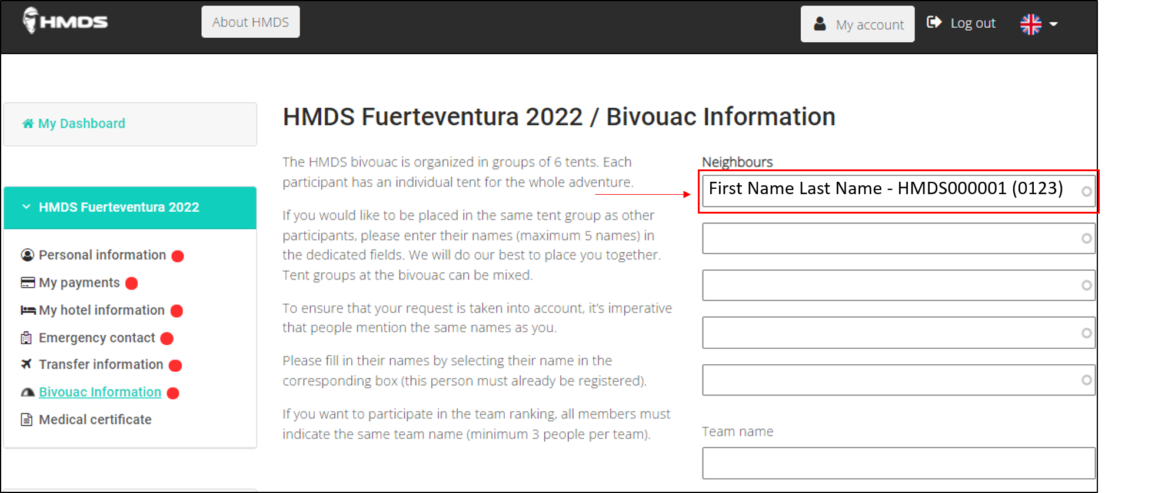The height and width of the screenshot is (493, 1155).
Task: Open Personal information menu item
Action: pos(102,255)
